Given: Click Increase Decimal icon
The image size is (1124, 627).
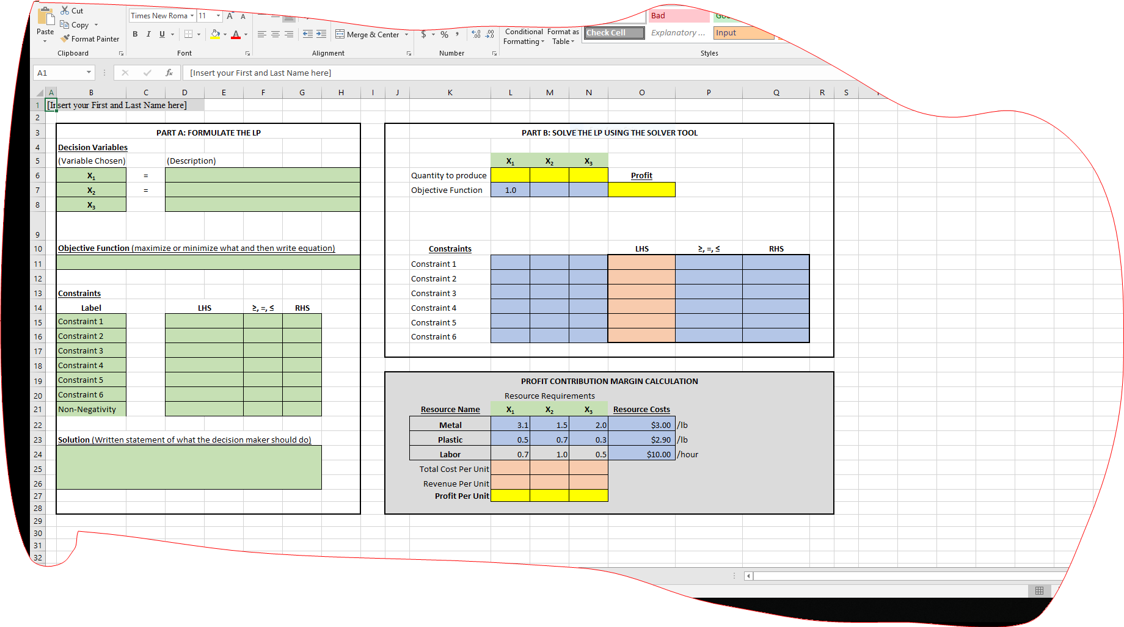Looking at the screenshot, I should pos(476,34).
